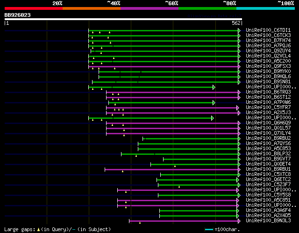Select the UniRef100_B9GVT7 hit name
The width and height of the screenshot is (299, 233).
[x=268, y=159]
